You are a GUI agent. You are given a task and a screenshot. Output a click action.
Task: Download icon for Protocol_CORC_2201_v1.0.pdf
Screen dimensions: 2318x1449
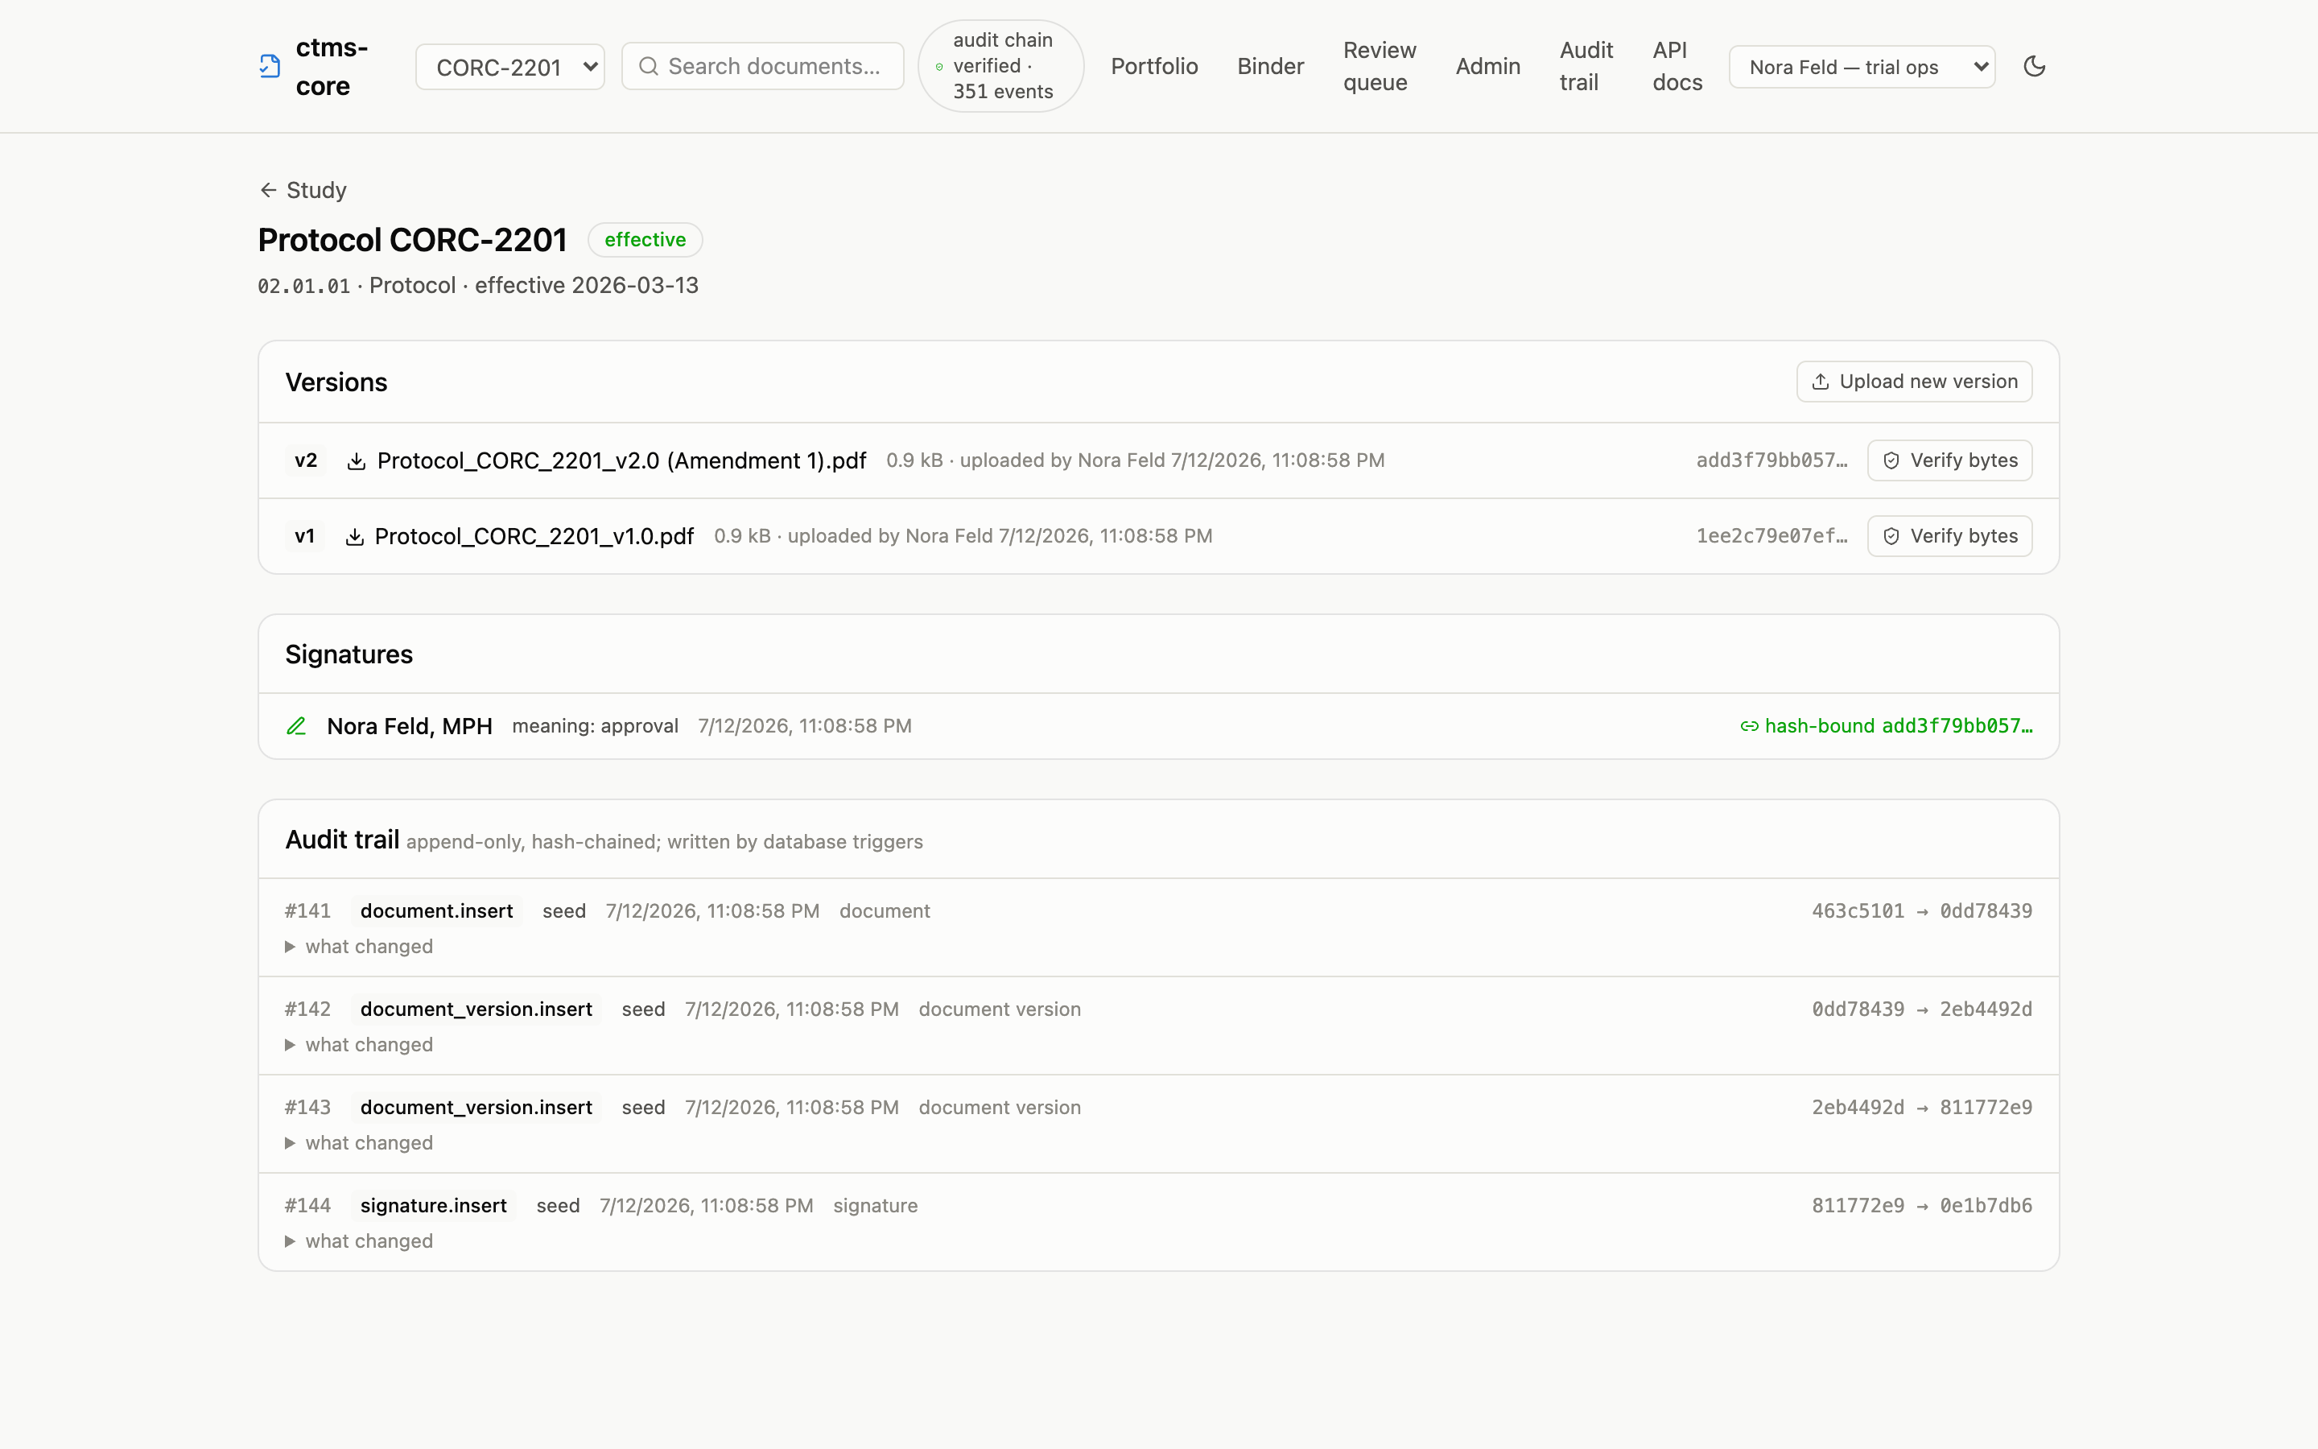coord(354,537)
